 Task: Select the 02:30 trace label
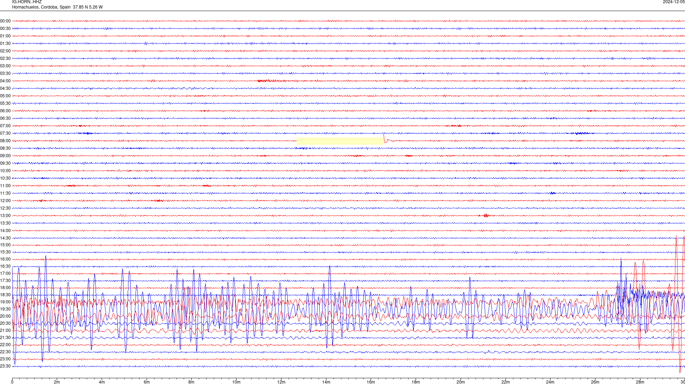click(5, 58)
